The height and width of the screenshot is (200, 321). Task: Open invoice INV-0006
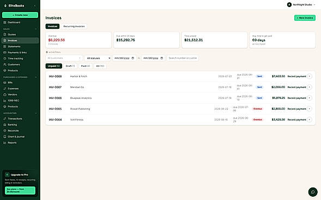click(x=55, y=98)
